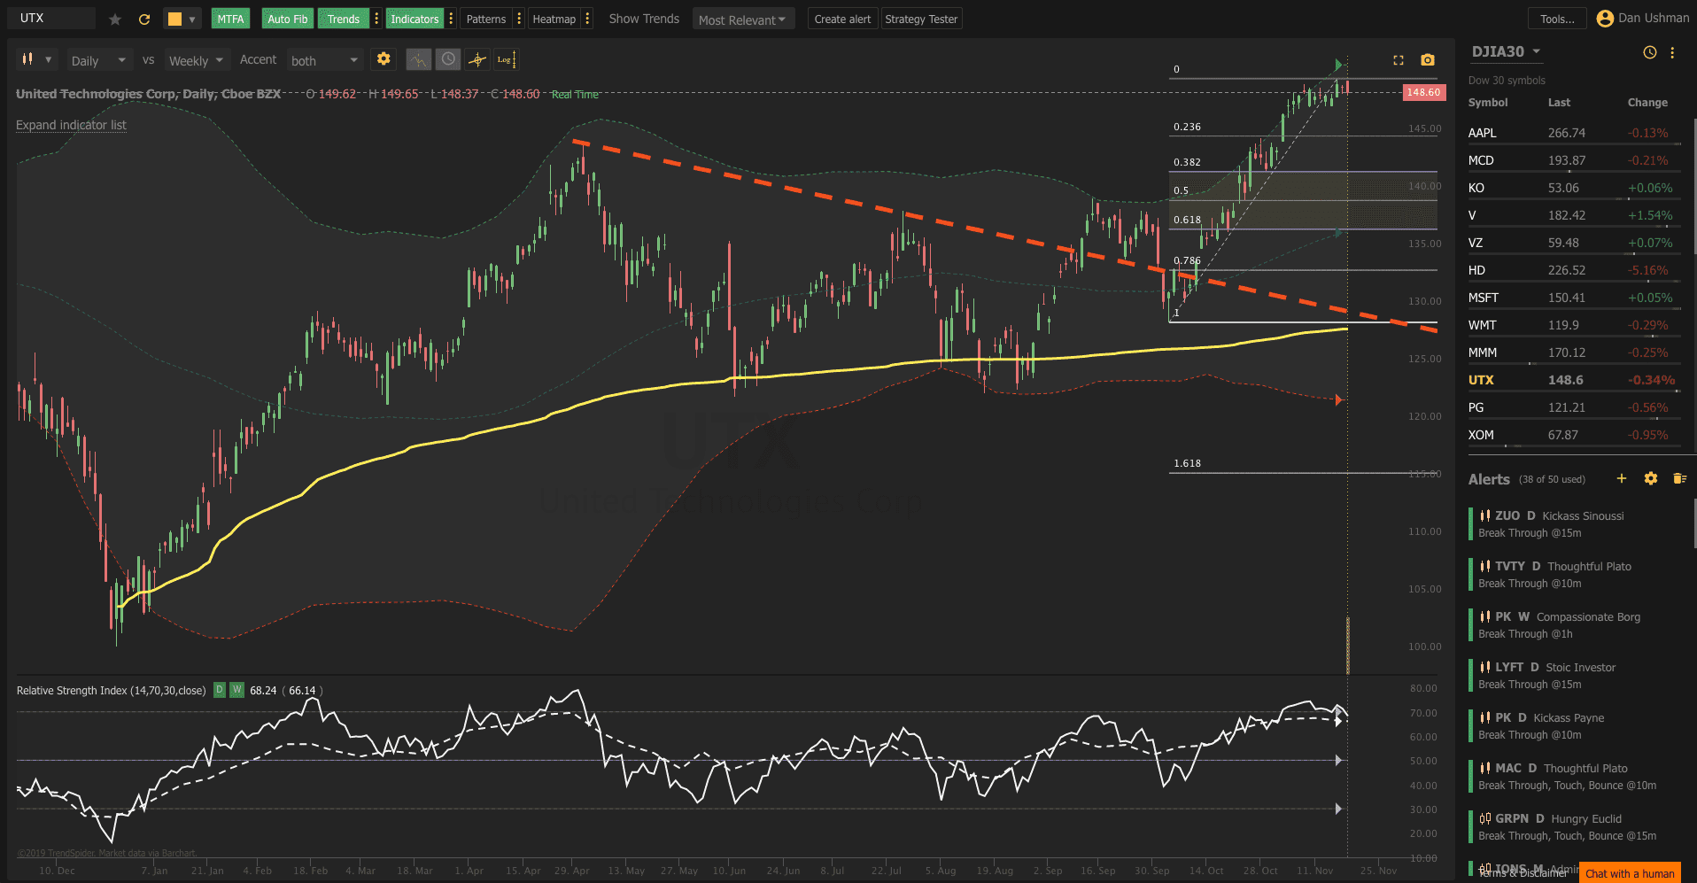This screenshot has height=883, width=1697.
Task: Activate the crosshair cursor tool
Action: click(x=477, y=59)
